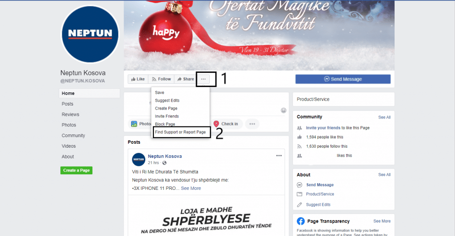This screenshot has height=236, width=455.
Task: Click the Like thumbs-up button
Action: point(138,79)
